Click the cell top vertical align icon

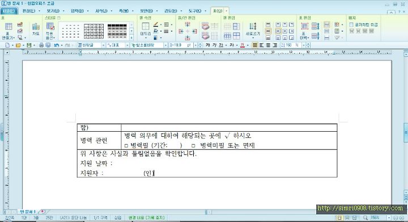click(268, 24)
